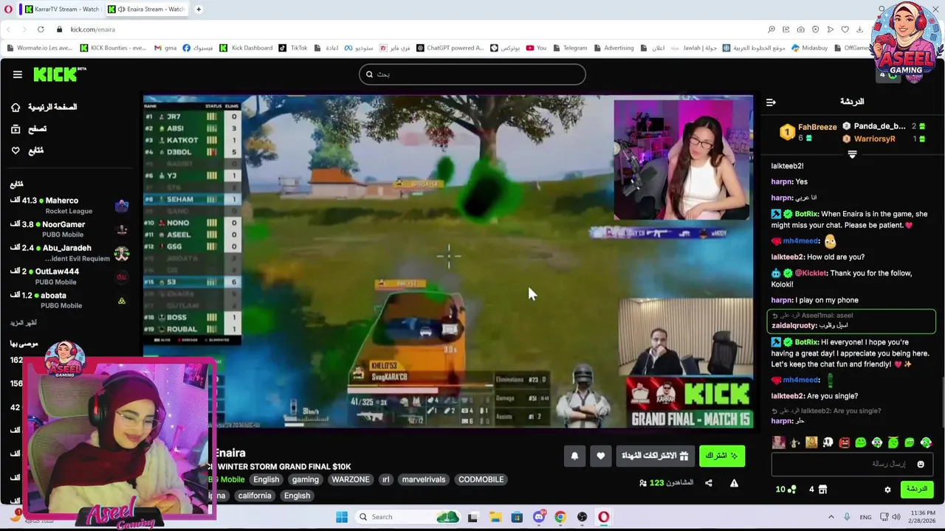945x531 pixels.
Task: Open the KICK Dashboard bookmark
Action: tap(247, 48)
